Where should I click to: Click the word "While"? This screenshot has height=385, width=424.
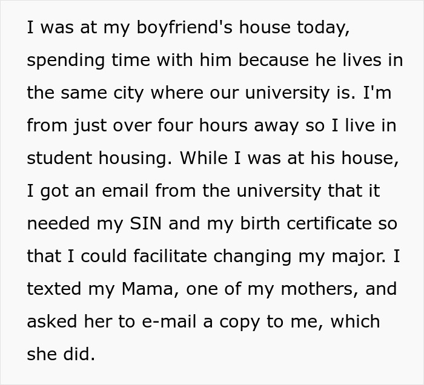204,159
